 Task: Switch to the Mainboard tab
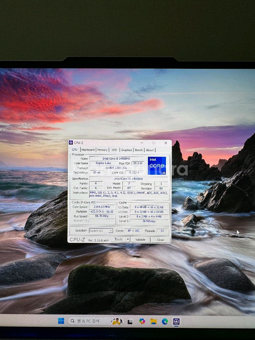pos(88,150)
